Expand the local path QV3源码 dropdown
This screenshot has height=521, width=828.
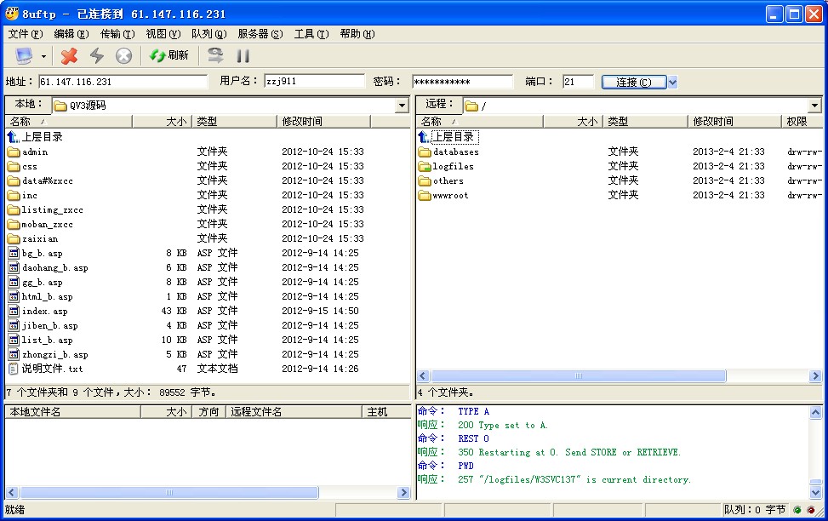(403, 106)
